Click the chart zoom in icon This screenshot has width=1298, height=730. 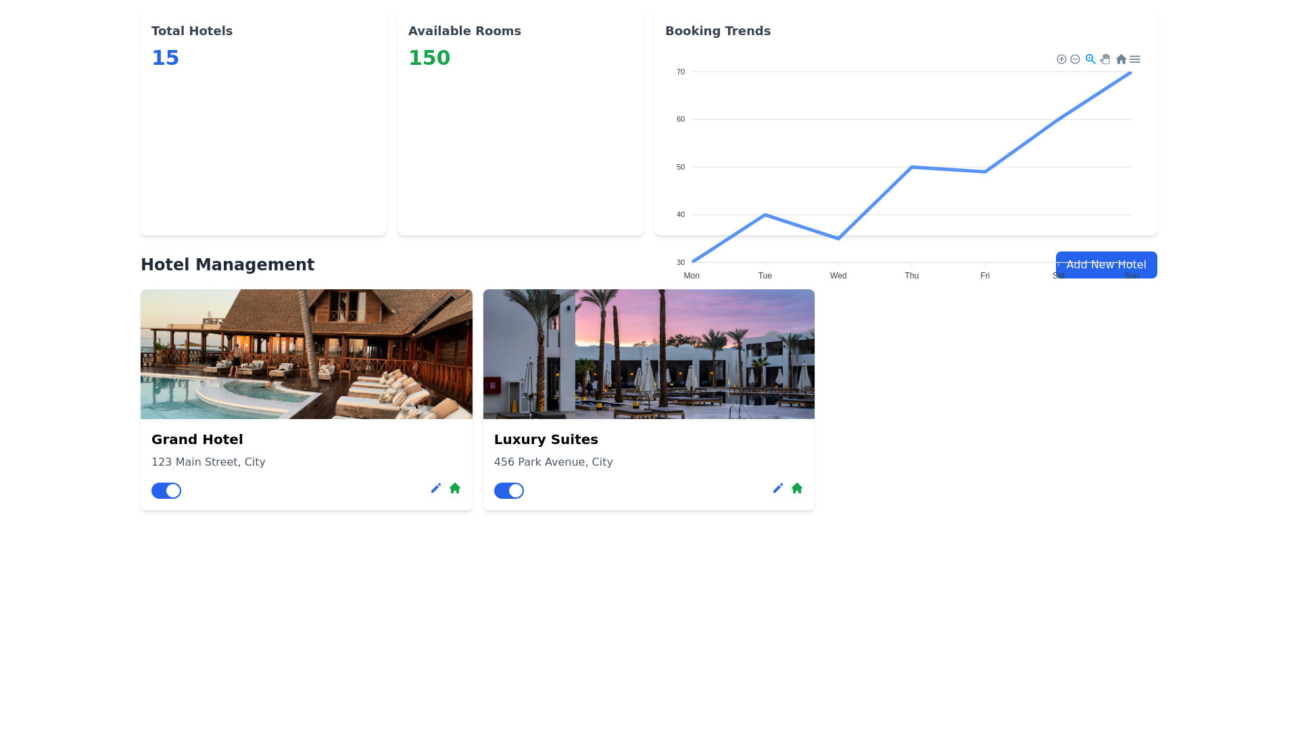click(x=1061, y=59)
